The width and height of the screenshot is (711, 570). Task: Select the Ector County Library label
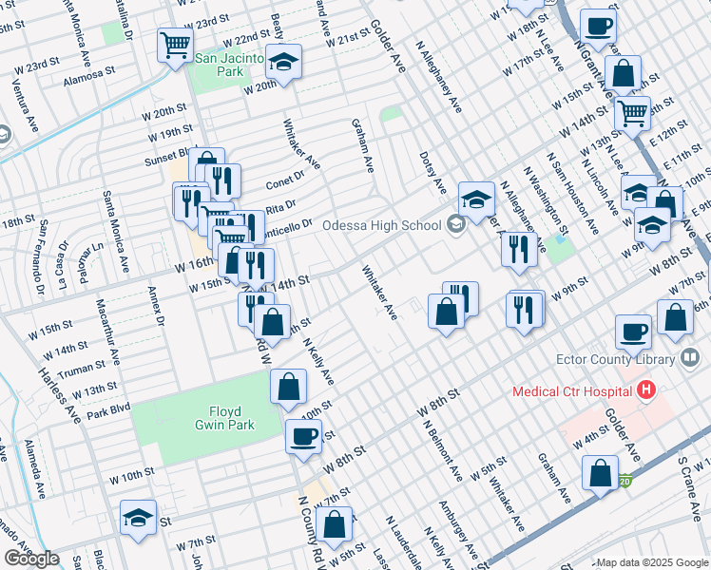click(x=616, y=359)
